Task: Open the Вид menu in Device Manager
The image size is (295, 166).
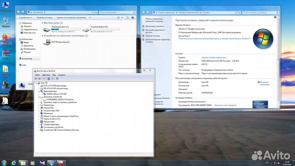Action: pos(54,75)
